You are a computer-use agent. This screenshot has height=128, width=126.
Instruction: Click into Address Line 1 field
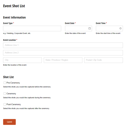coord(63,45)
